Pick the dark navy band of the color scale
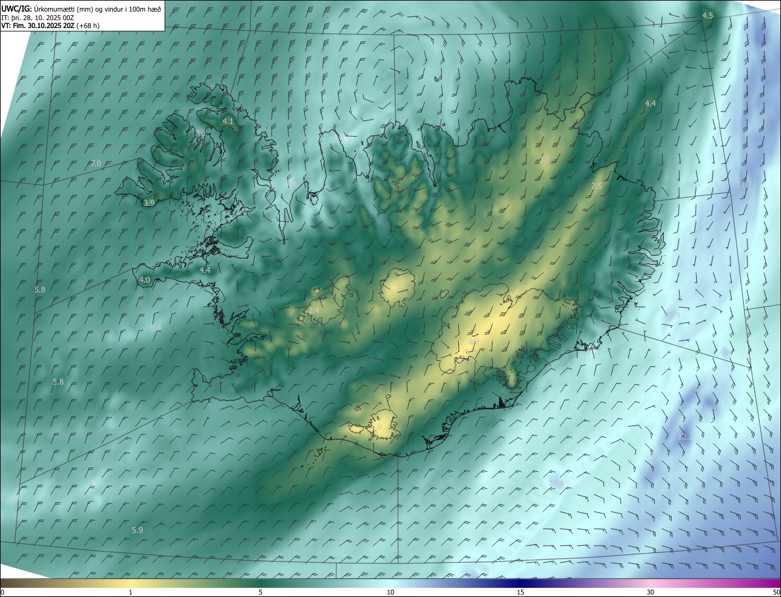The image size is (781, 597). coord(520,584)
